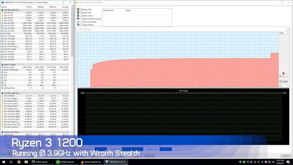The width and height of the screenshot is (293, 165).
Task: Click the icon next to Core #0 Ratio
Action: click(2, 52)
